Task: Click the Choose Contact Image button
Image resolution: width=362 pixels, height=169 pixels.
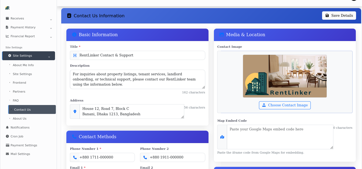Action: point(285,105)
